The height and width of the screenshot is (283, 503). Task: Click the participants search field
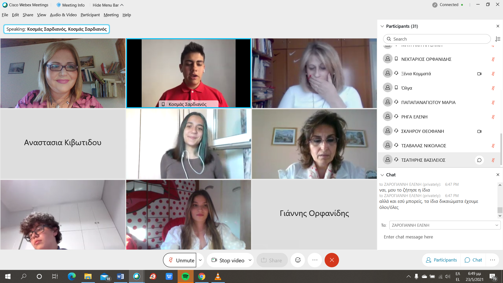click(x=437, y=39)
